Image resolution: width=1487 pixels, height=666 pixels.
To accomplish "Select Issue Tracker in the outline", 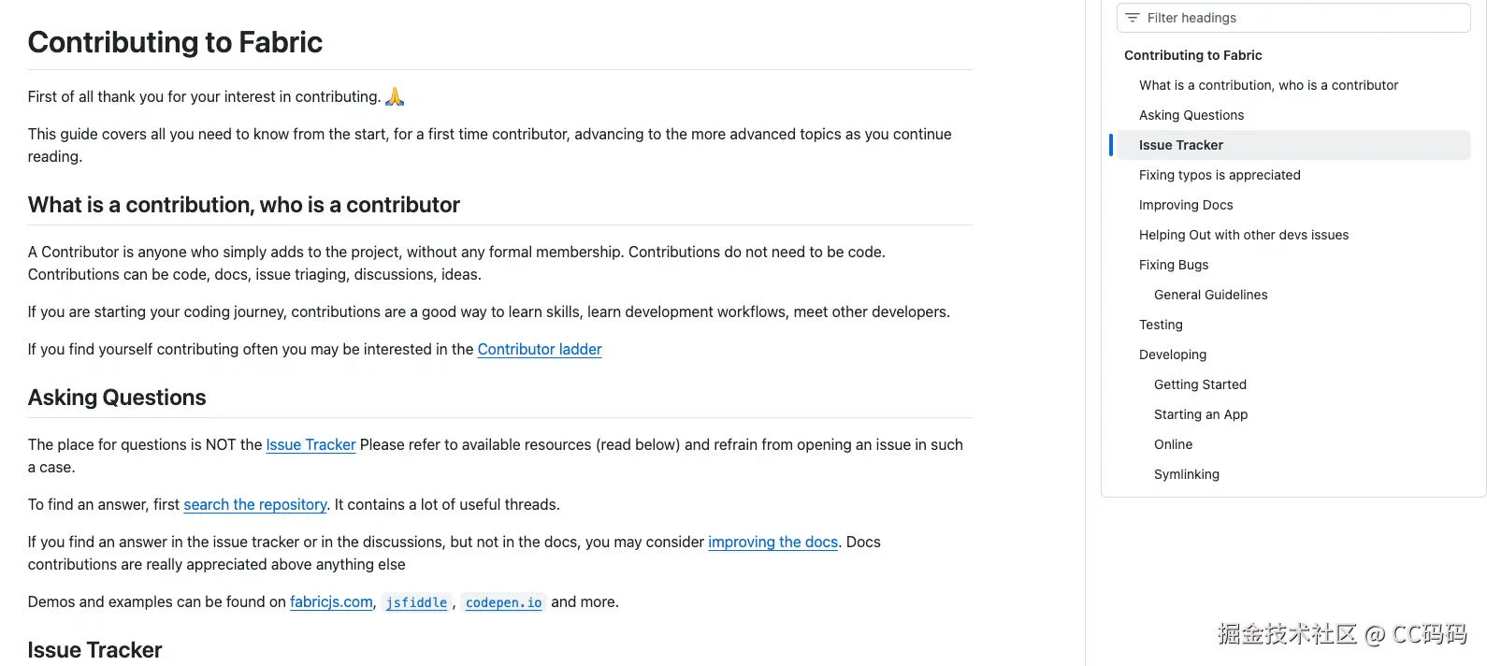I will click(x=1181, y=145).
